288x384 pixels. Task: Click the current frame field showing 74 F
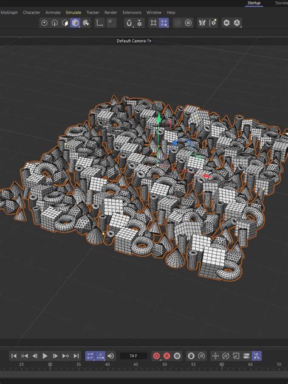point(134,356)
